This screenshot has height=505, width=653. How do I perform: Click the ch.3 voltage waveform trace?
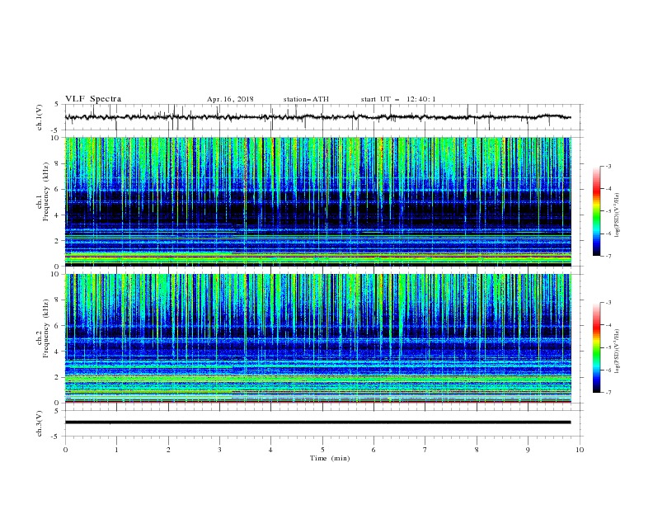317,422
